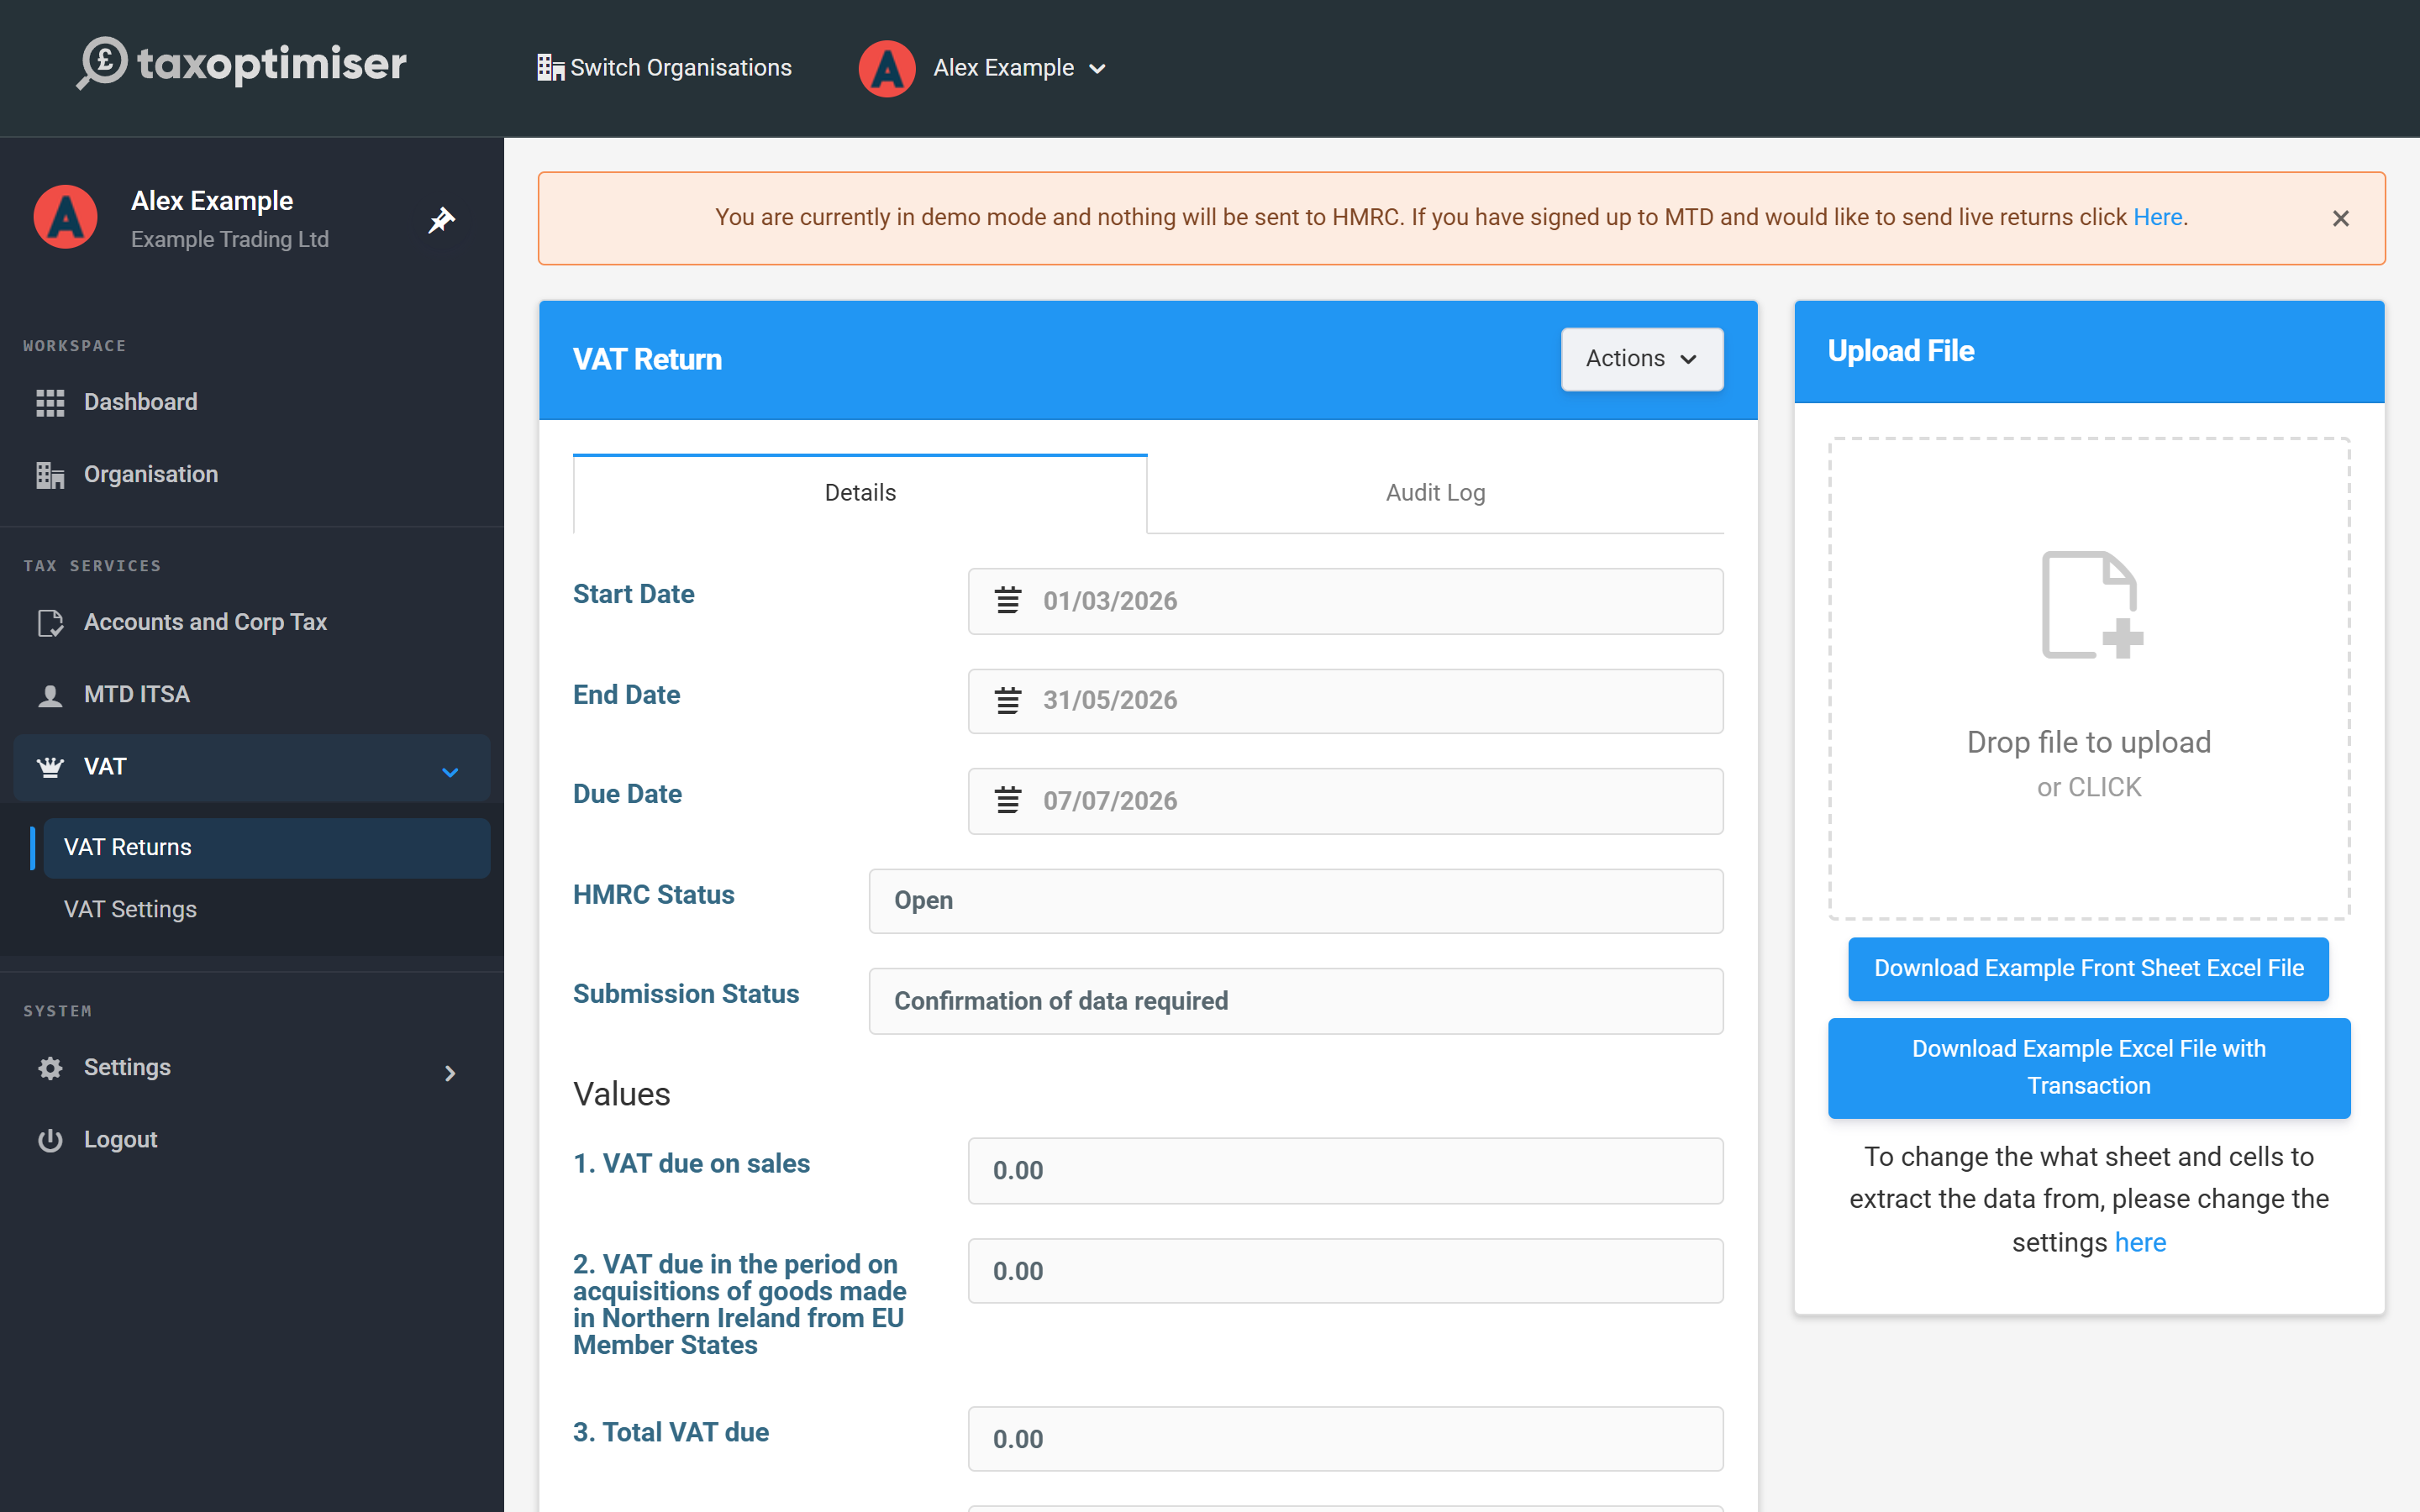Open VAT Settings submenu item
The image size is (2420, 1512).
[267, 910]
